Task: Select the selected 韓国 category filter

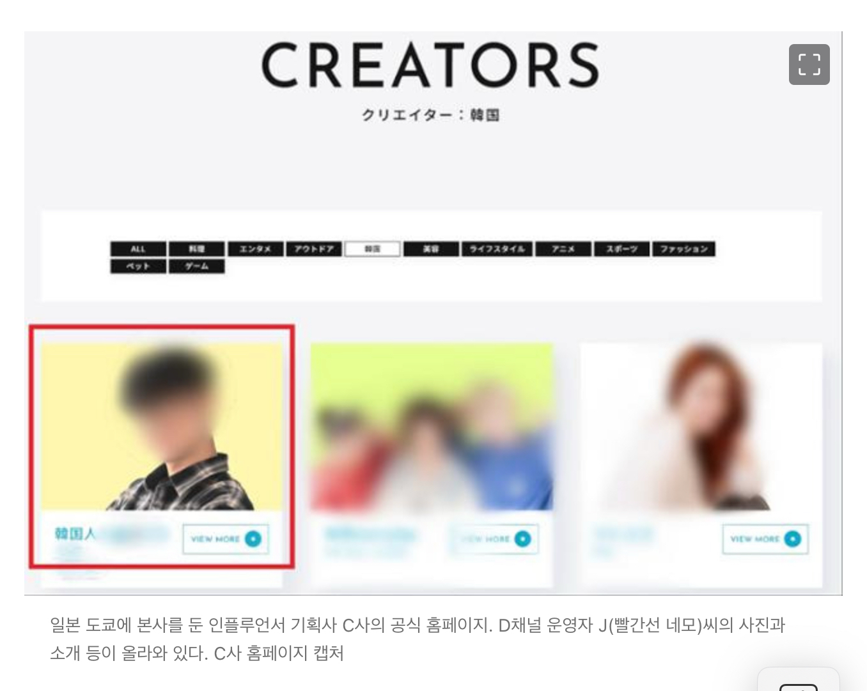Action: [373, 249]
